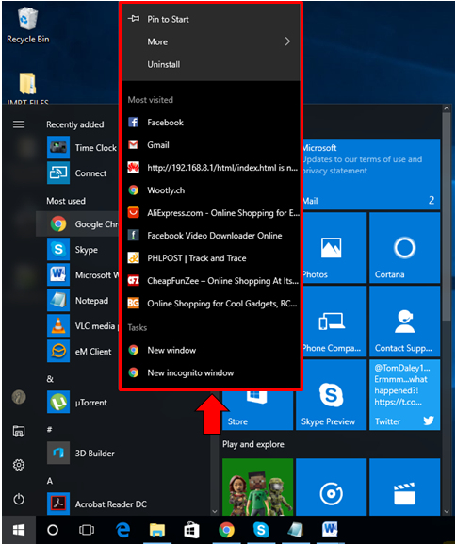Viewport: 456px width, 545px height.
Task: Open AliExpress.com Online Shopping entry
Action: tap(210, 213)
